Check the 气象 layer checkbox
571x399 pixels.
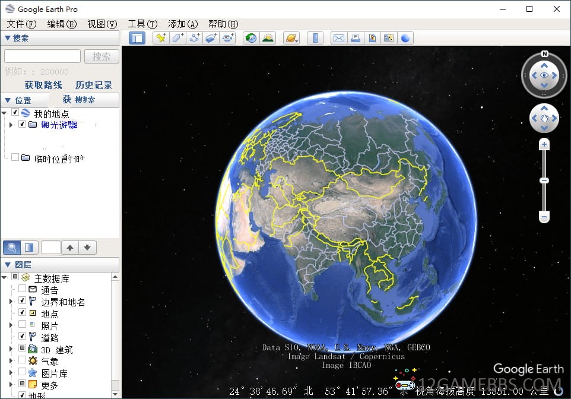pyautogui.click(x=22, y=360)
